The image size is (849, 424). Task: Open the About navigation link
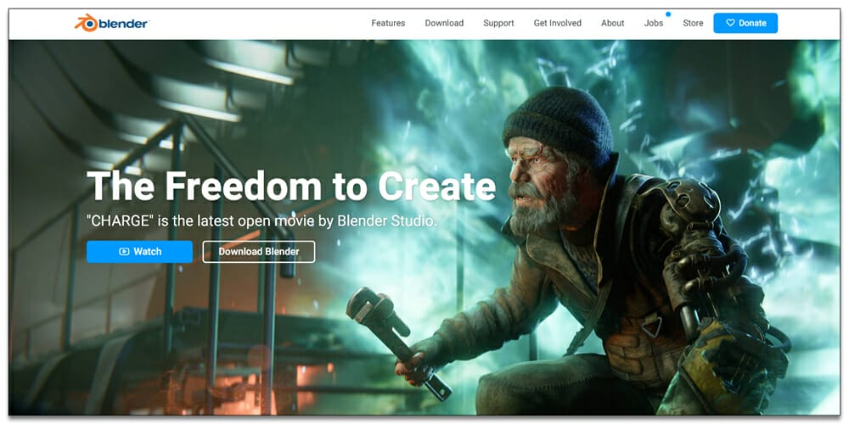click(x=612, y=23)
